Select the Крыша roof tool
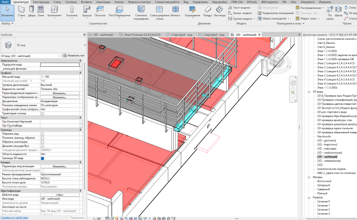The height and width of the screenshot is (220, 357). coord(87,12)
